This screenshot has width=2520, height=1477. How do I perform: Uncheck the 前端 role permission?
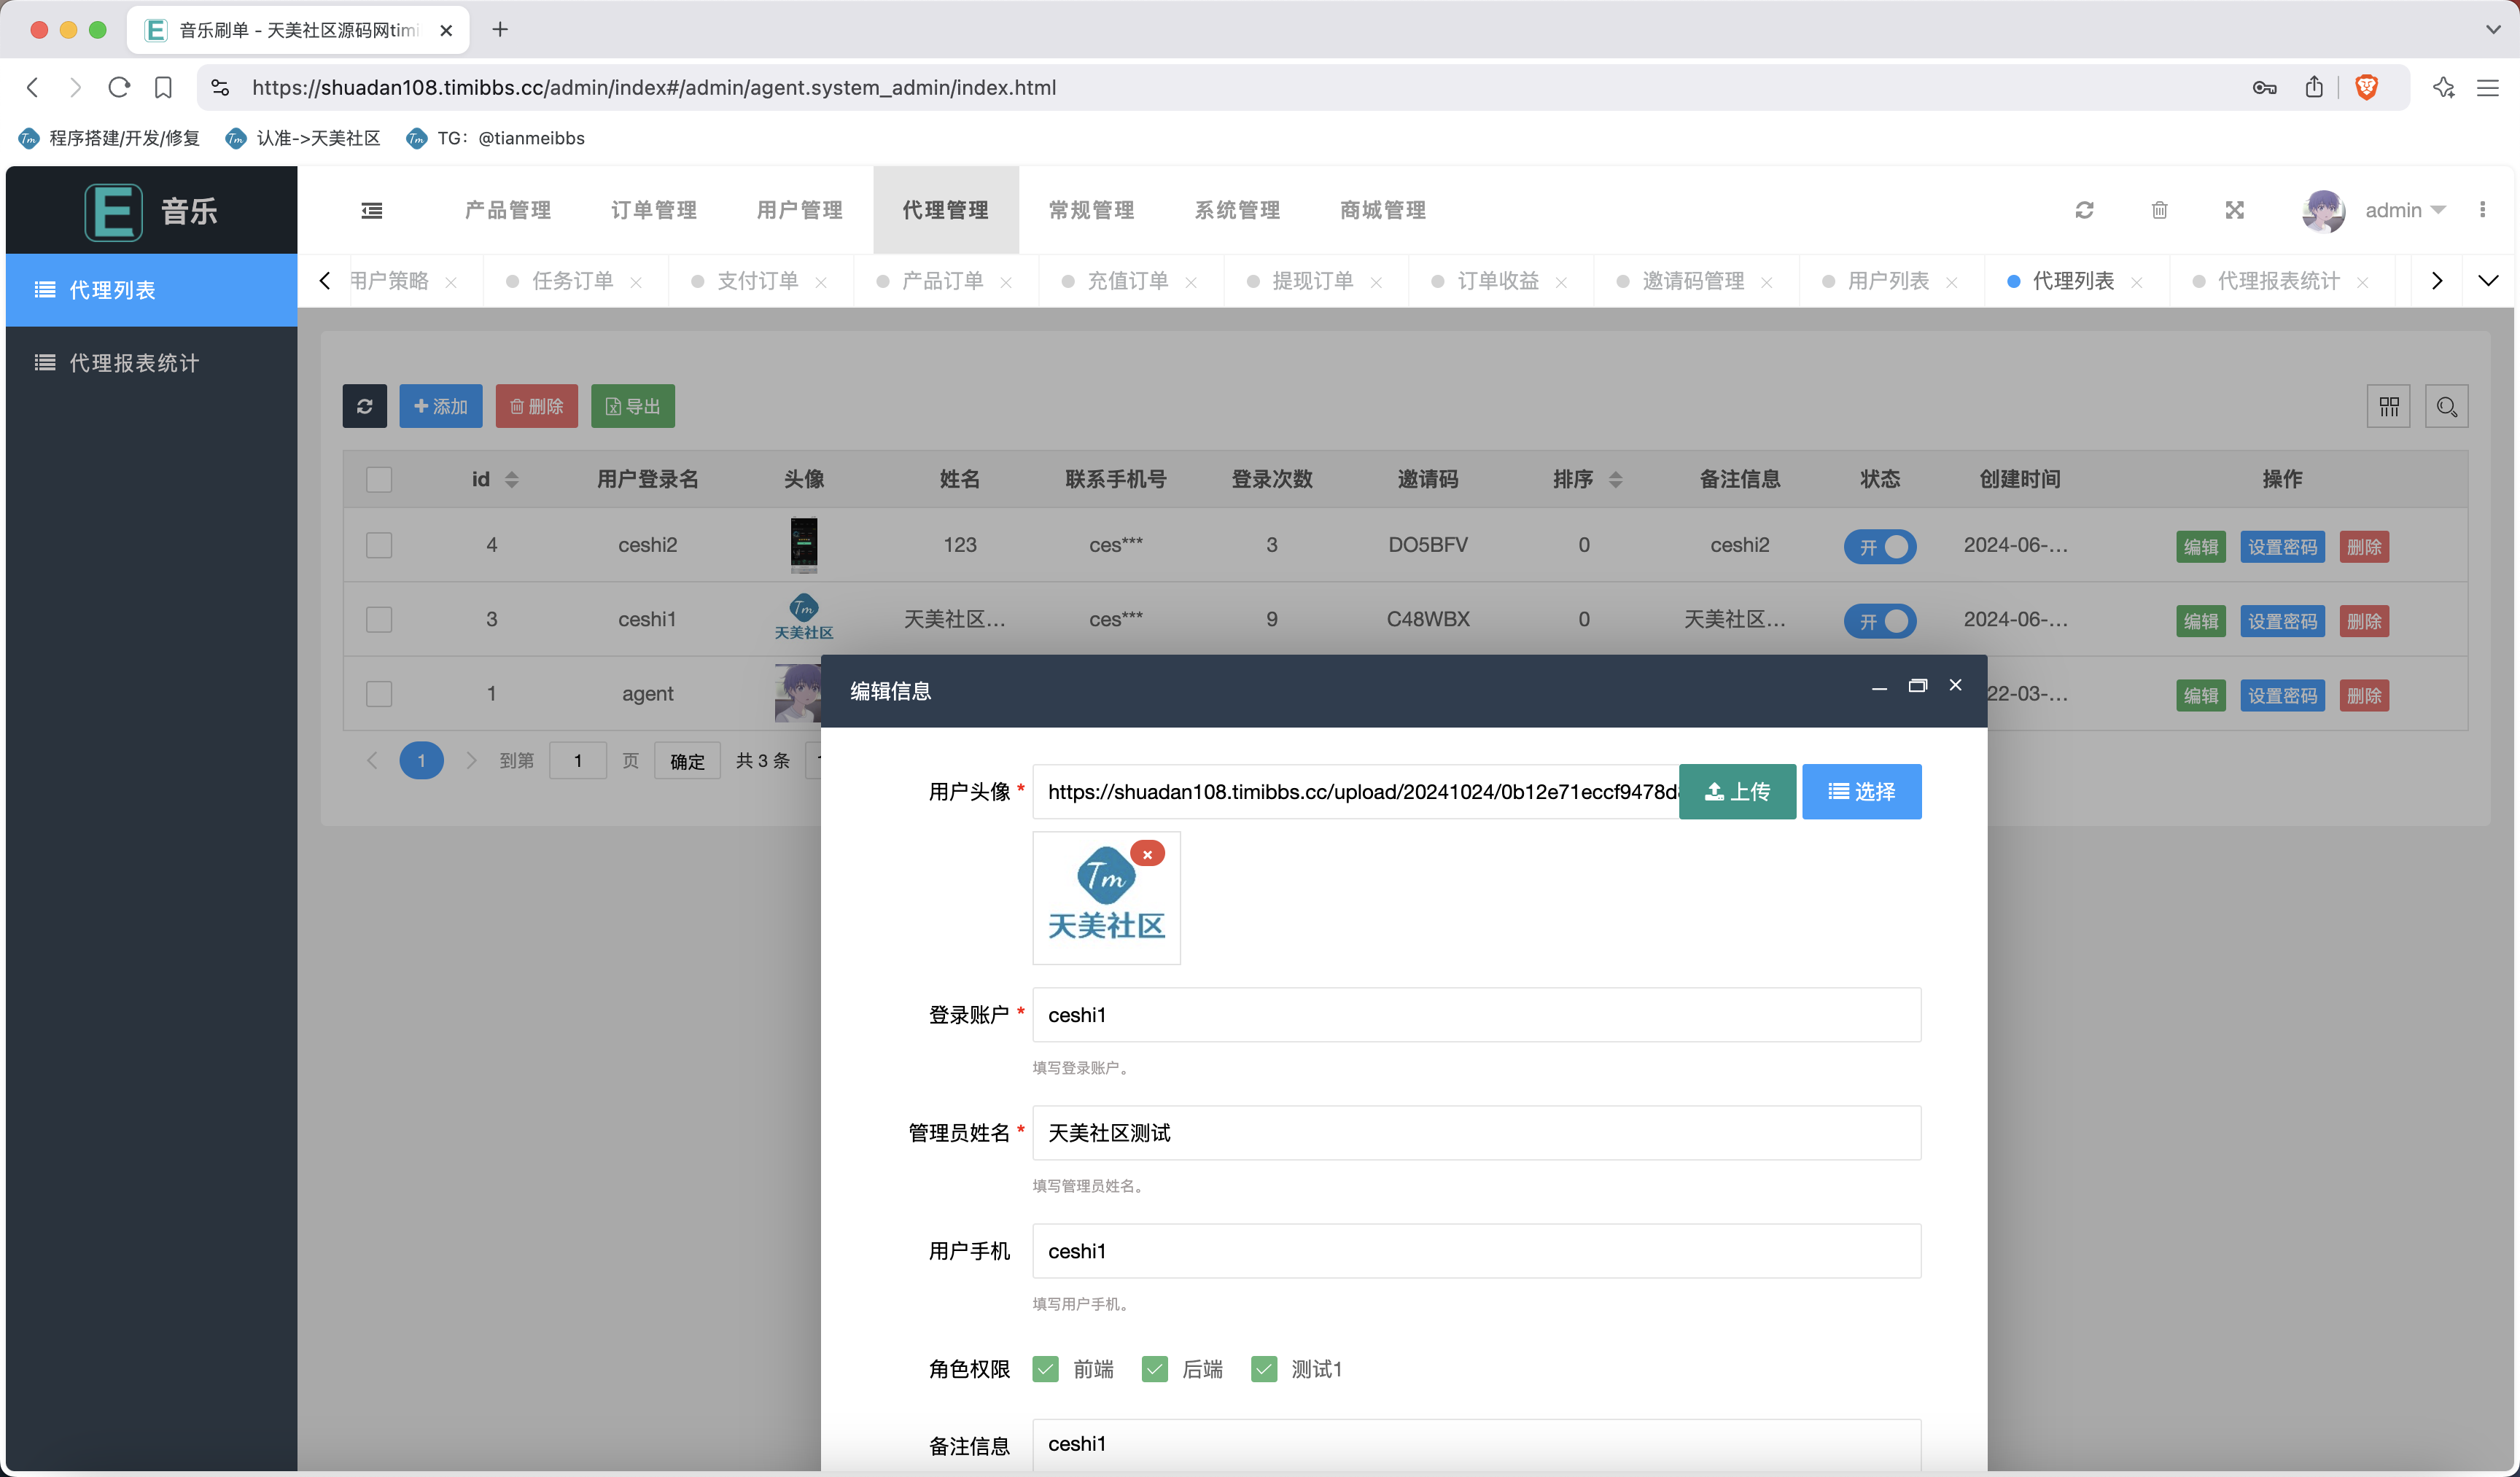coord(1045,1369)
